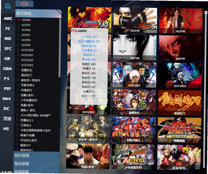208x174 pixels.
Task: Select KOF2003 in the game list
Action: point(27,65)
